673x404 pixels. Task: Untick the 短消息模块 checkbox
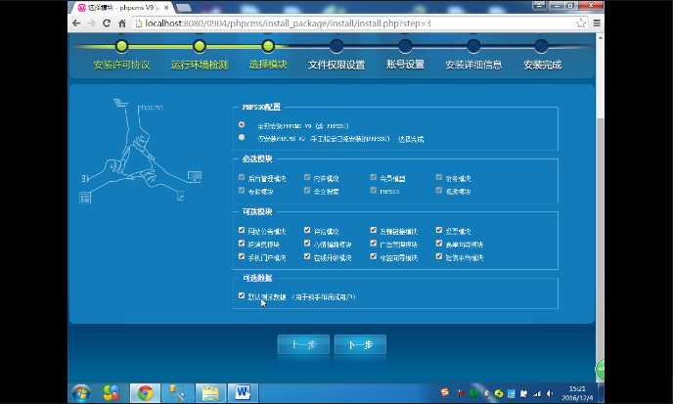pyautogui.click(x=242, y=244)
